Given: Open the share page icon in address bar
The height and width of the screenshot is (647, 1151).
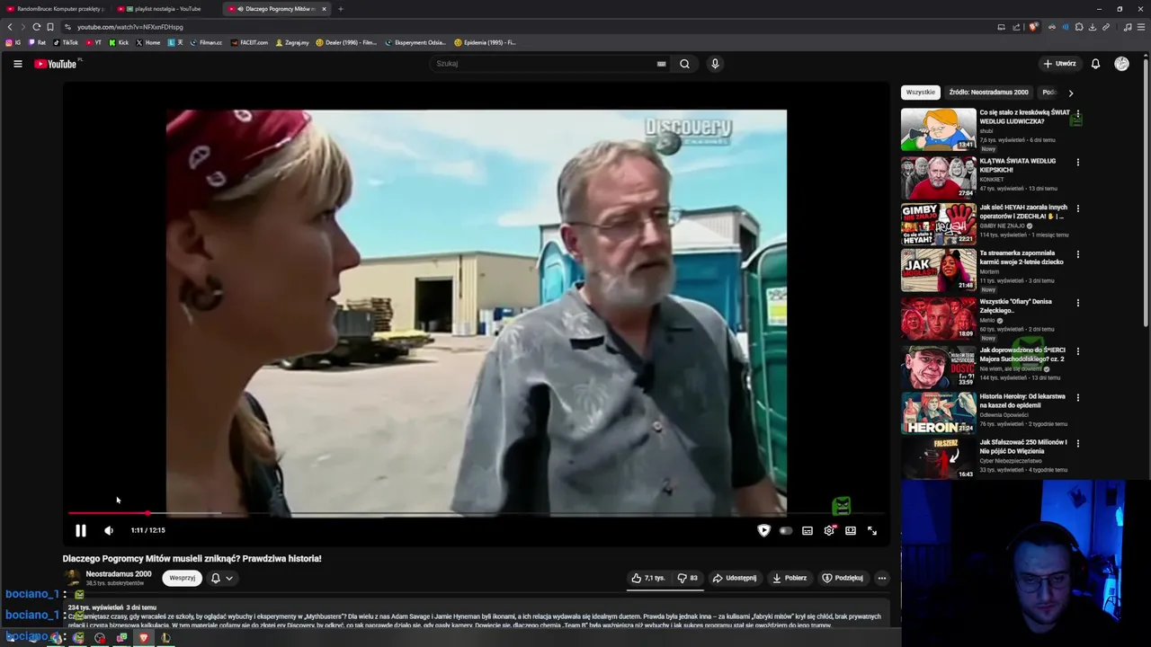Looking at the screenshot, I should [x=1016, y=27].
